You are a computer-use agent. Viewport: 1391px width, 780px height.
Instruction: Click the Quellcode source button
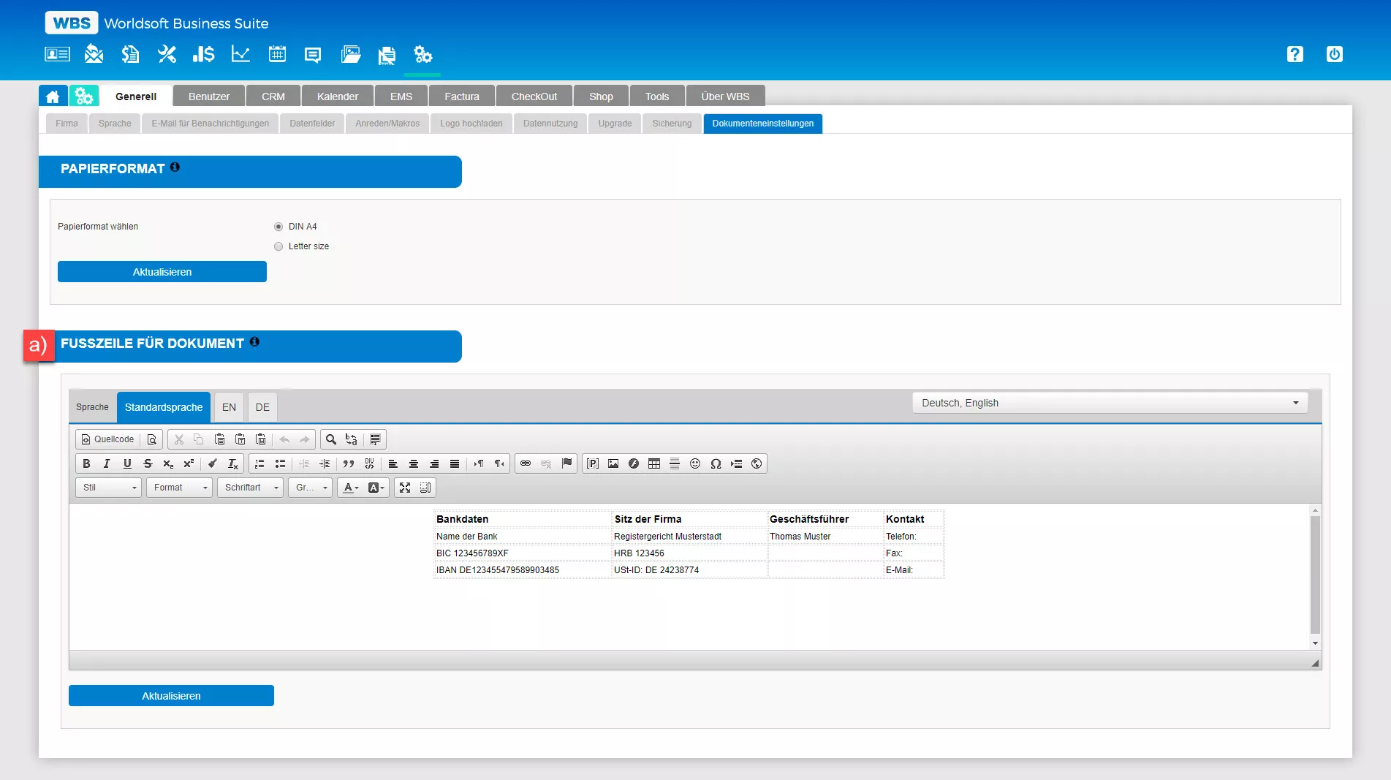(107, 439)
